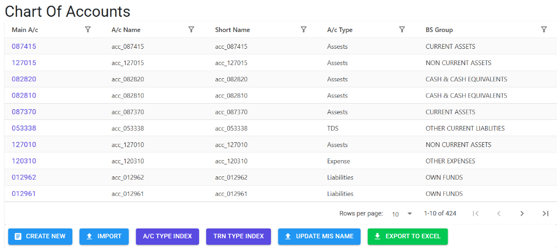Open account 087415 link
The width and height of the screenshot is (557, 248).
(24, 47)
